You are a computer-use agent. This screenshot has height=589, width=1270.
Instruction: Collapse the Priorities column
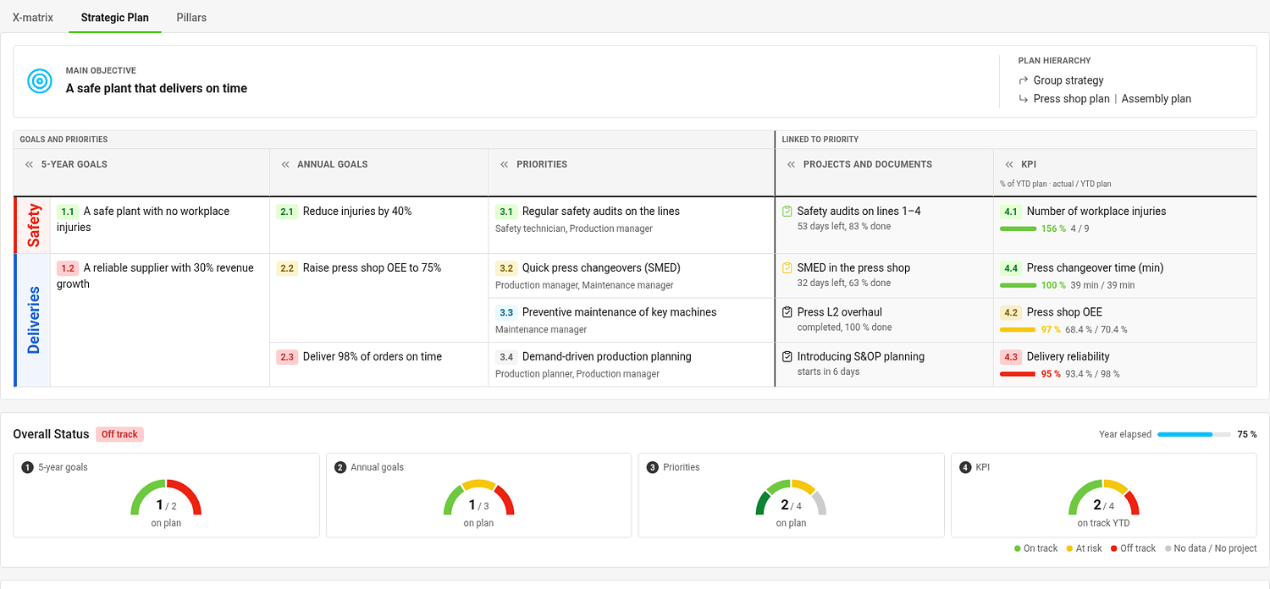point(505,164)
